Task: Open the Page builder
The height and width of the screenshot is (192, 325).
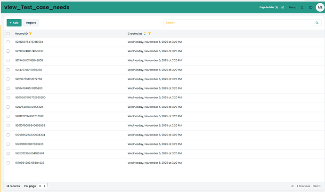Action: (268, 8)
